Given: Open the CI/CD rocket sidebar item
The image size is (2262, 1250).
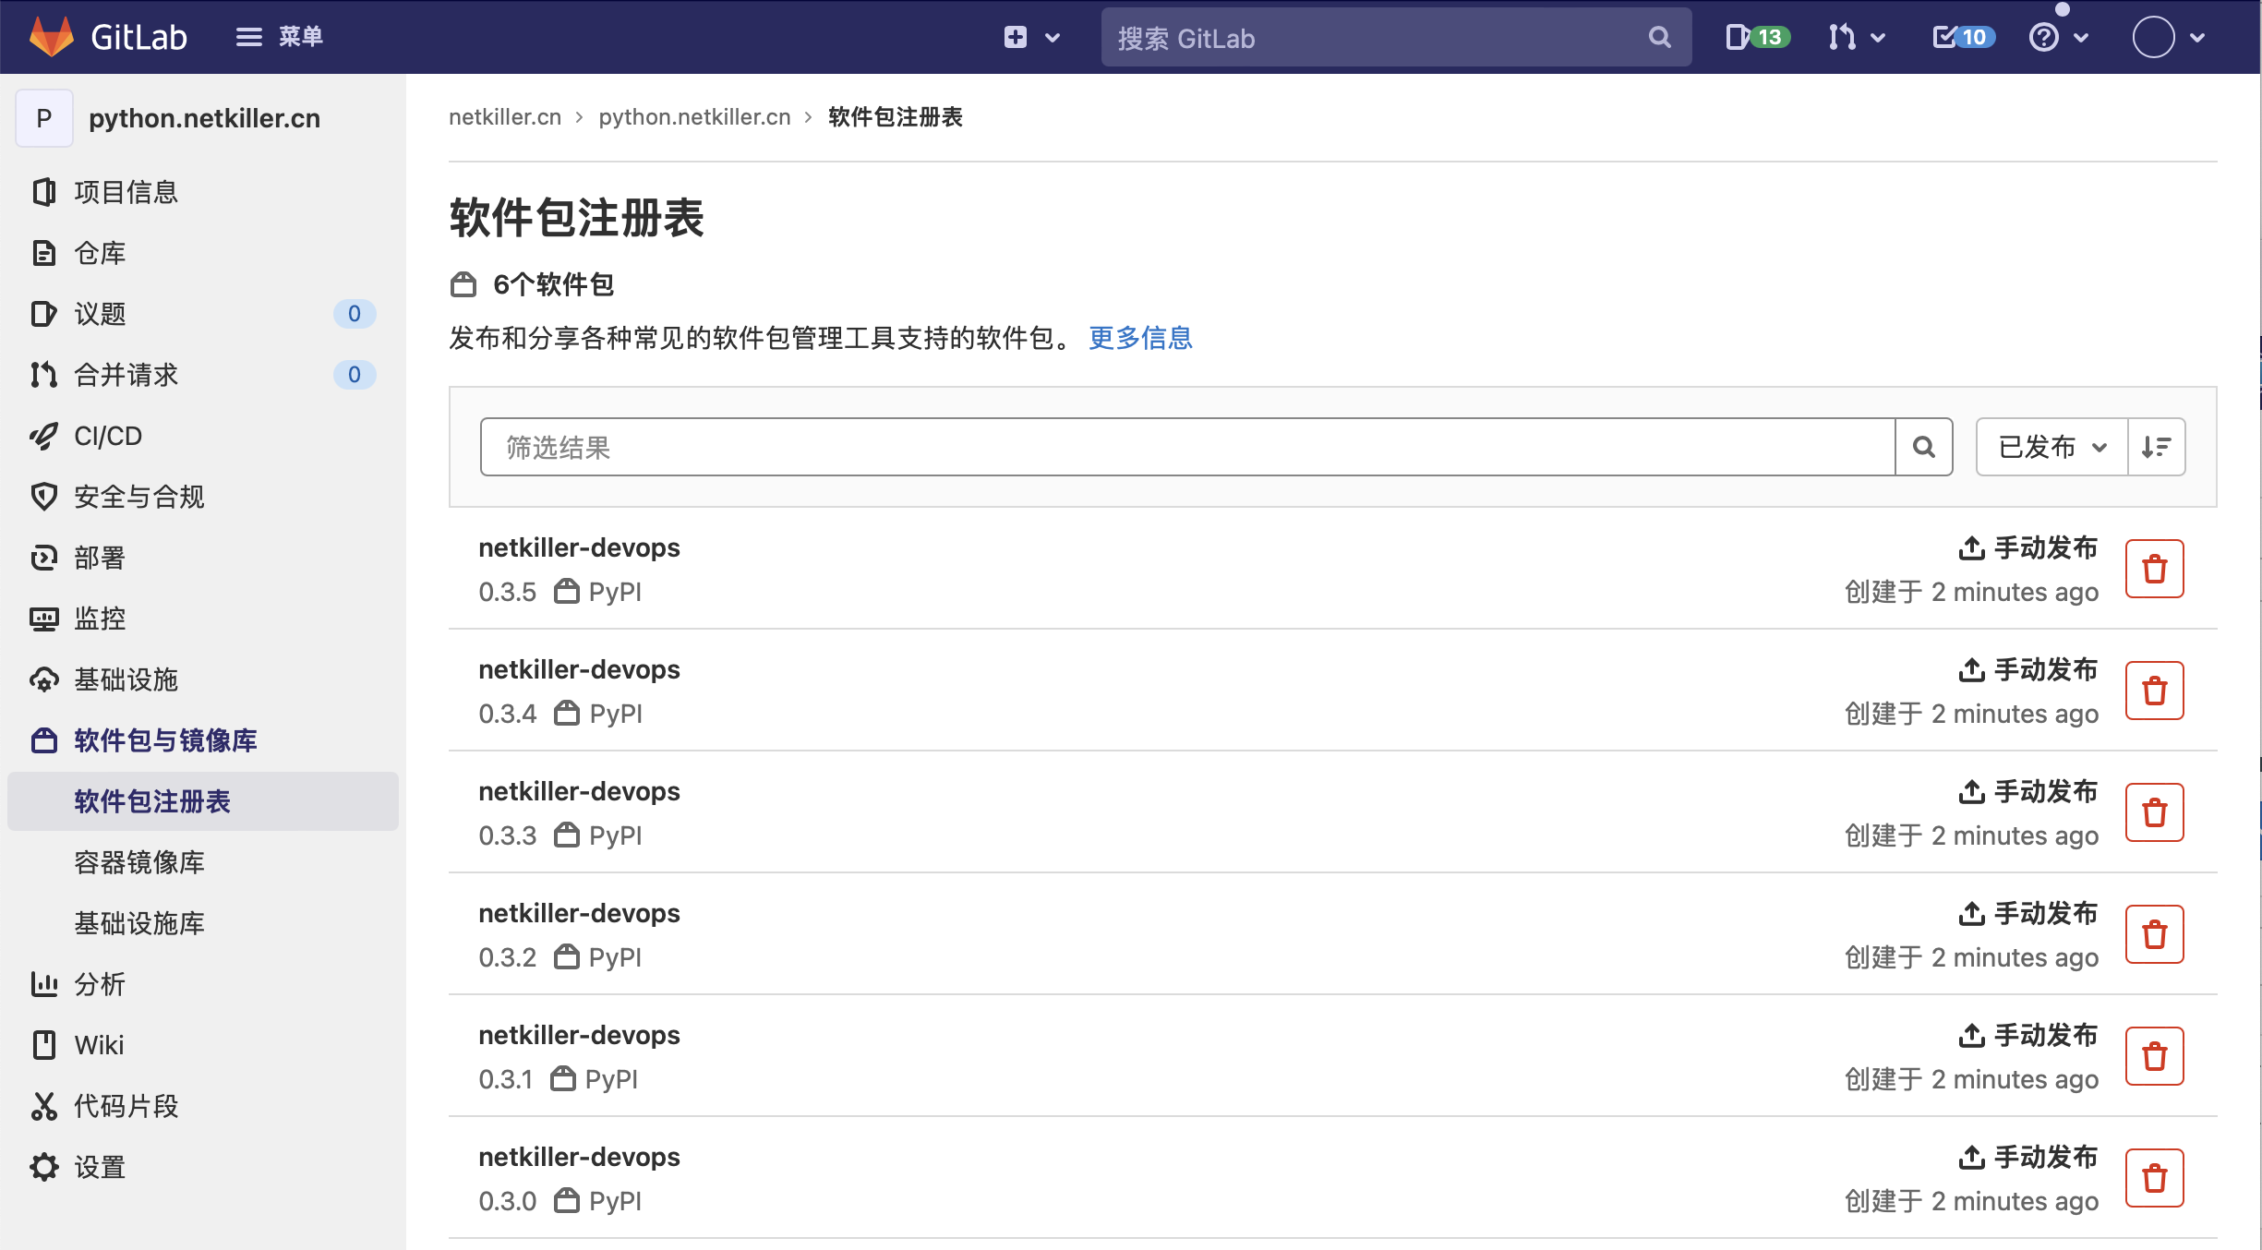Looking at the screenshot, I should [x=107, y=436].
